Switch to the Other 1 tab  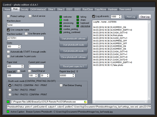point(52,9)
